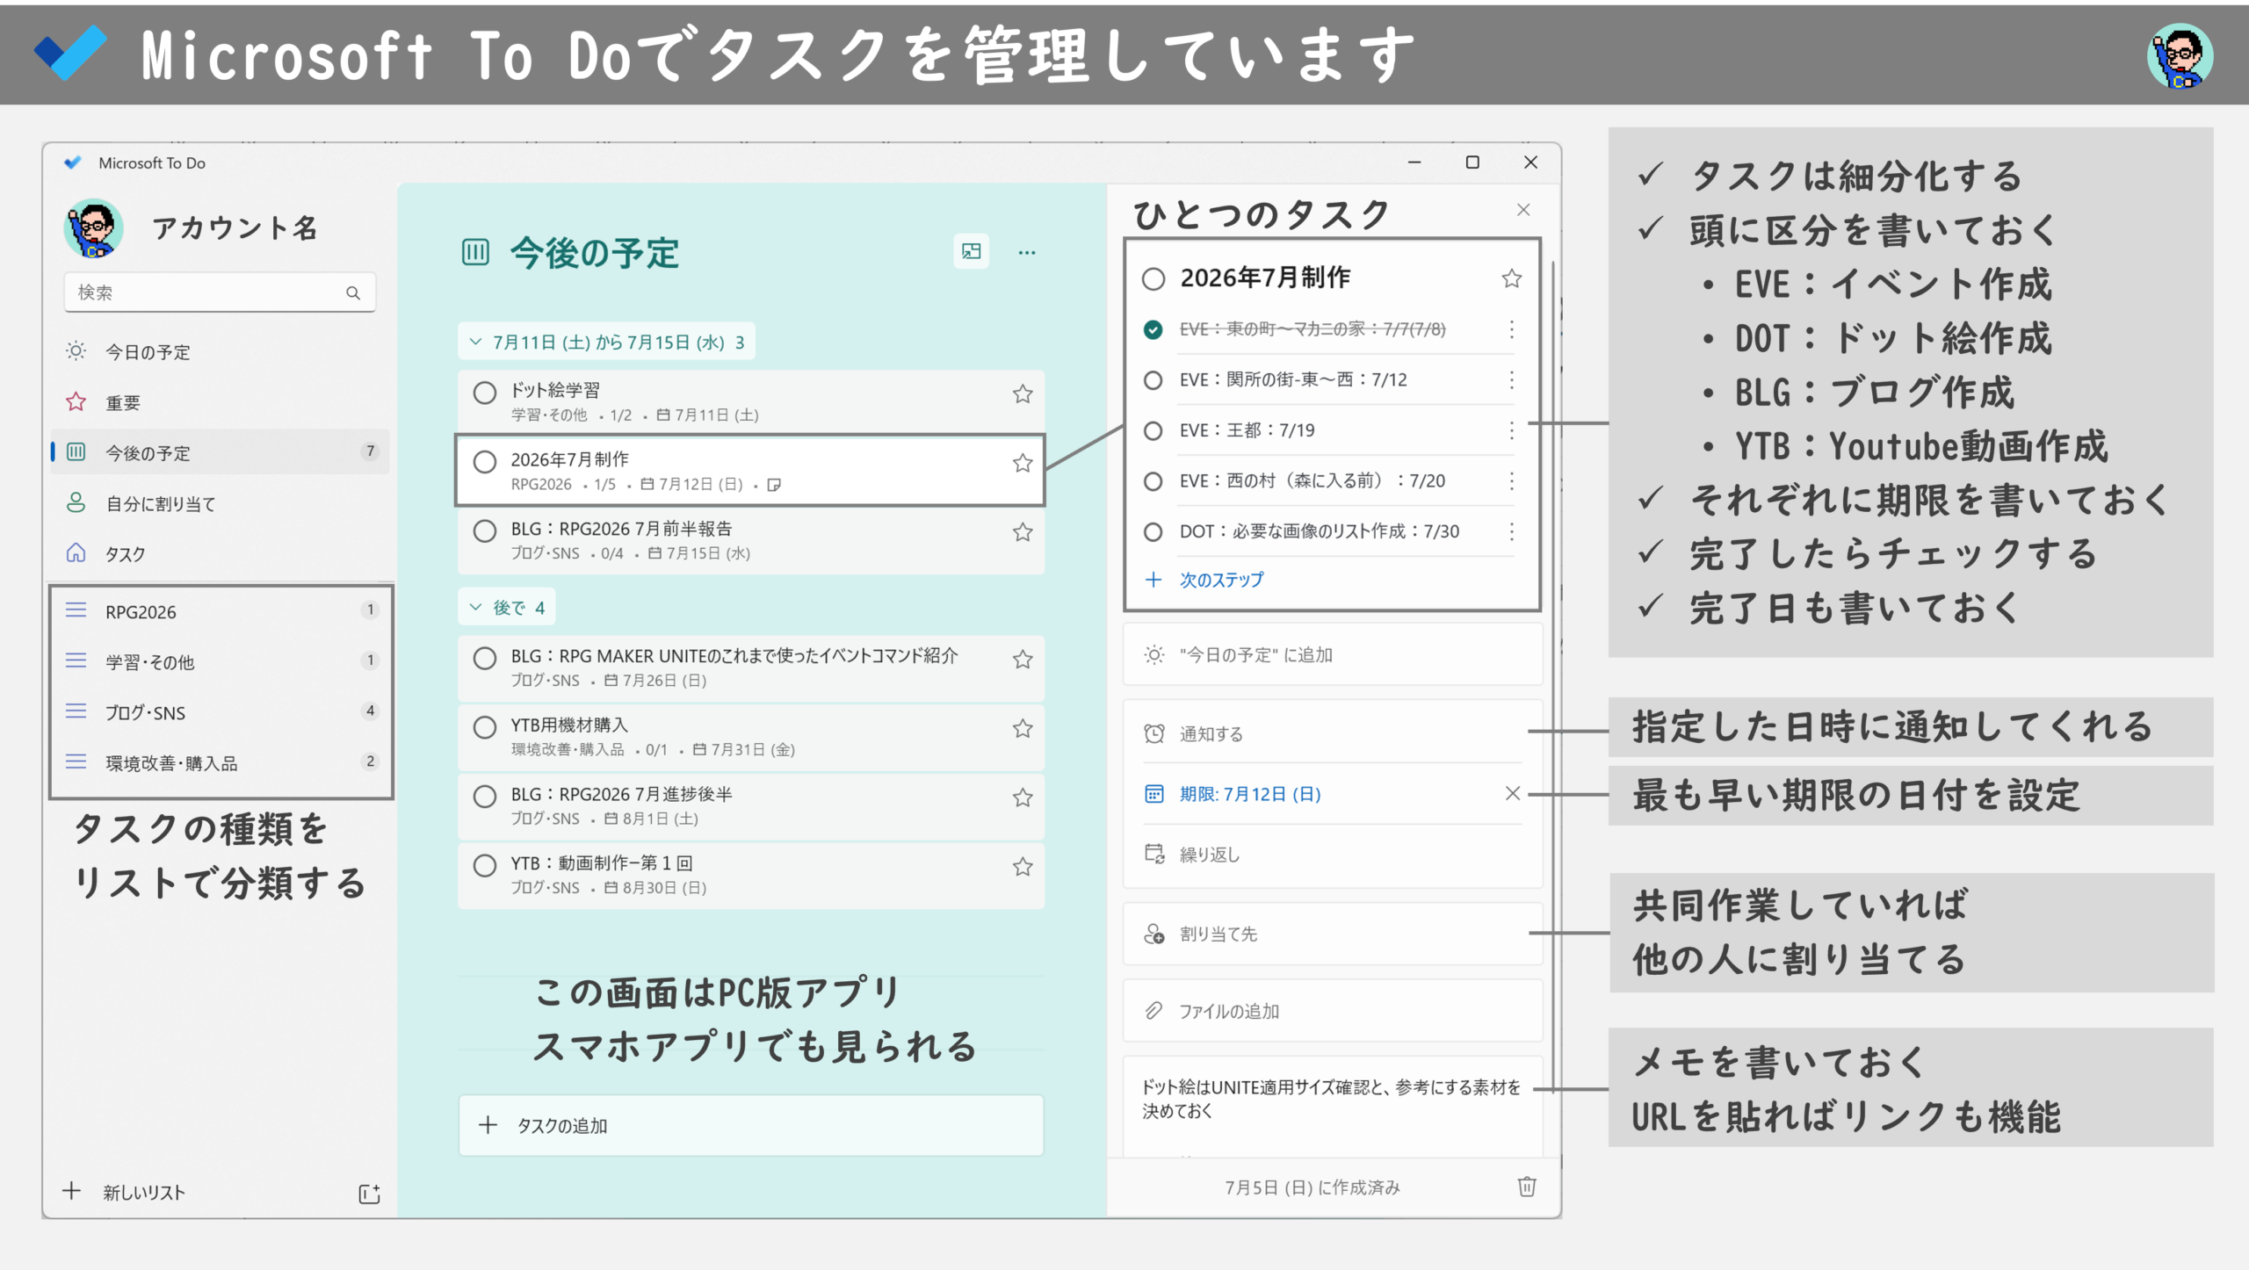Open options for completed step EVE：東の町

(x=1511, y=329)
